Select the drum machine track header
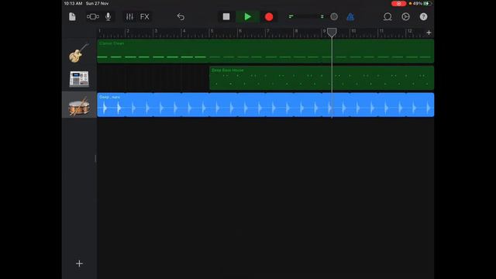Screen dimensions: 496x279 coord(79,79)
